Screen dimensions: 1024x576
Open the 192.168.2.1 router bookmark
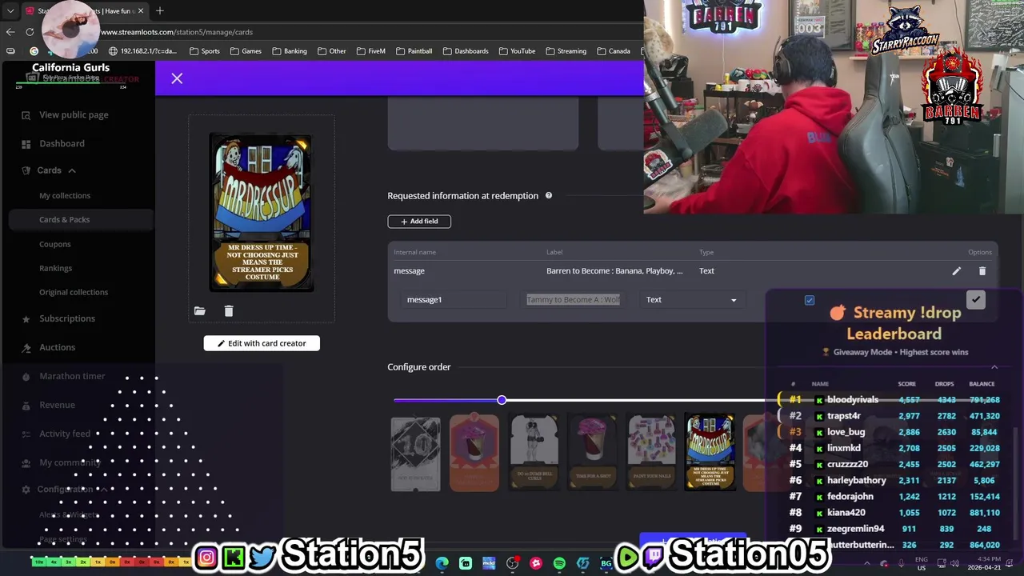[x=142, y=51]
